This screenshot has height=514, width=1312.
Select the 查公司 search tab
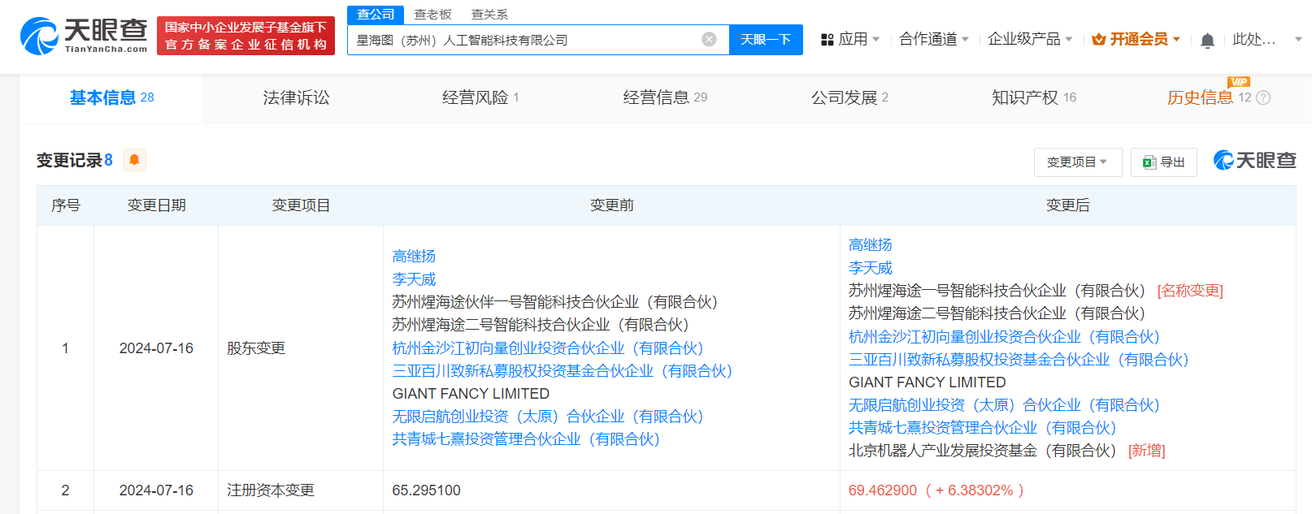[376, 15]
